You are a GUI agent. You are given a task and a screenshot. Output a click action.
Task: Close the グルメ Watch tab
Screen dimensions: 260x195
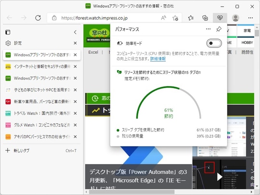pyautogui.click(x=75, y=125)
